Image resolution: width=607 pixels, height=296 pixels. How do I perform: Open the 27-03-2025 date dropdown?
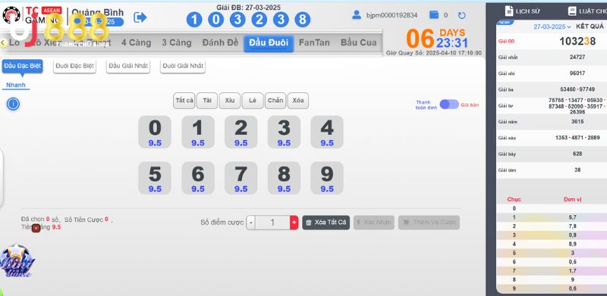coord(552,26)
